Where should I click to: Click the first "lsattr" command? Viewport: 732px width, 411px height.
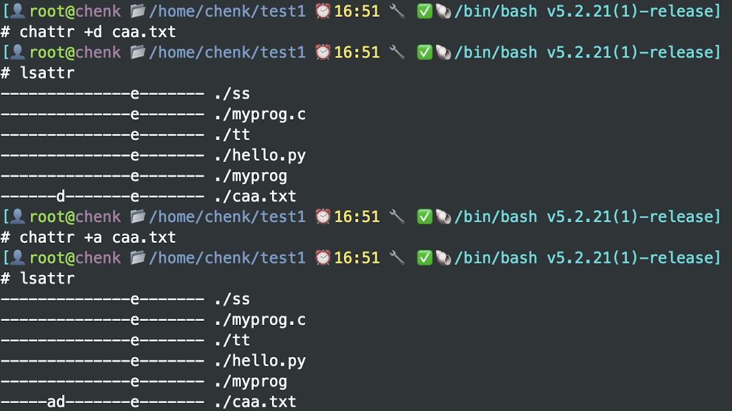[47, 73]
